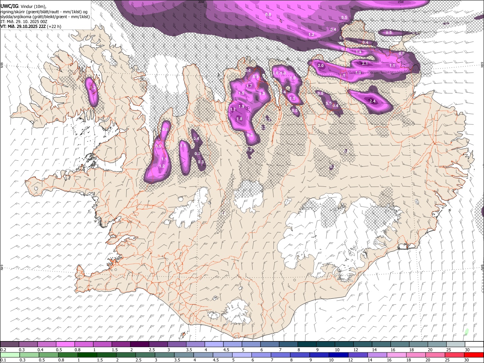
Task: Click the '0.2' label on upper scale
Action: [3, 350]
